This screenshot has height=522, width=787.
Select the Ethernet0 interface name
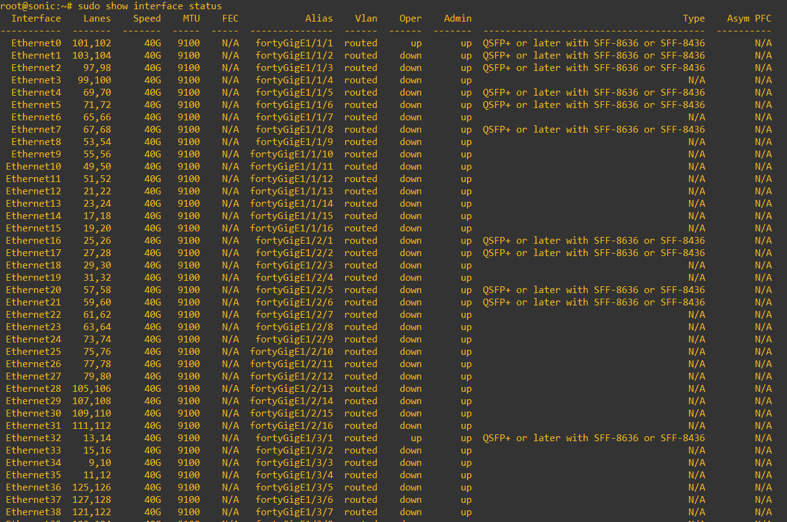coord(36,43)
